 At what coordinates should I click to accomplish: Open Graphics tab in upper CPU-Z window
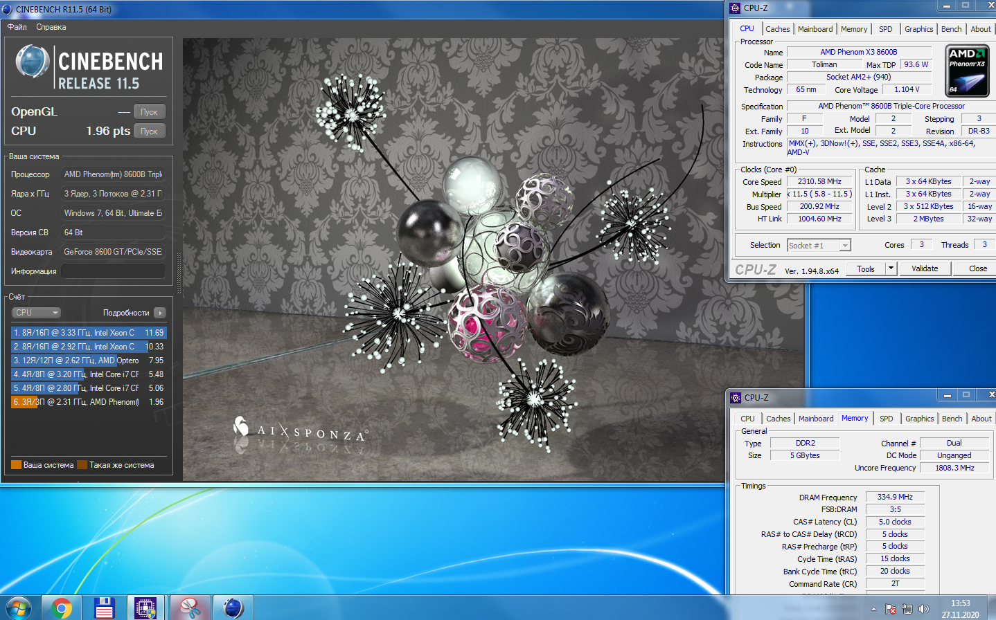click(x=918, y=29)
